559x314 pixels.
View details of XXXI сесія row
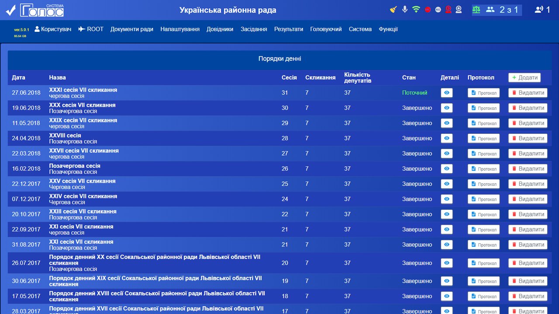pos(446,93)
